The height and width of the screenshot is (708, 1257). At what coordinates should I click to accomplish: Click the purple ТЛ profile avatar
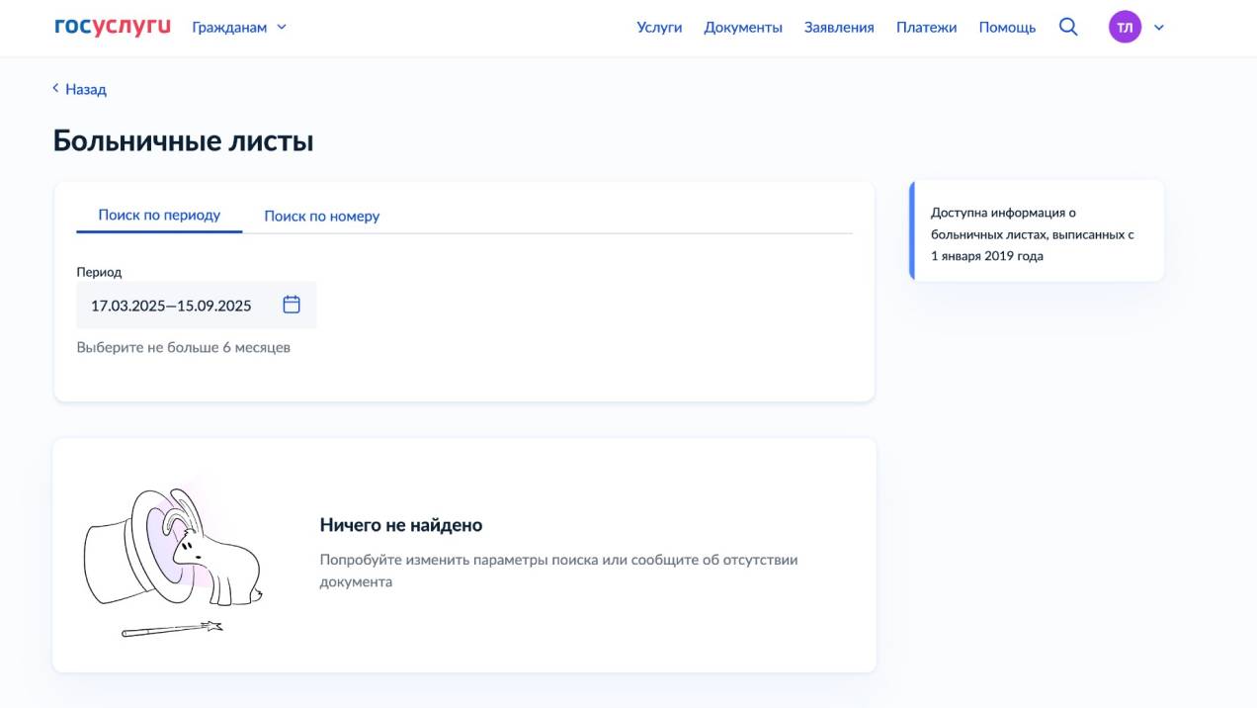click(x=1125, y=27)
